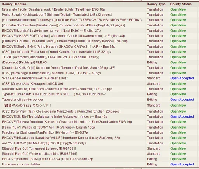Open the PLUS-Y Vol. 18 English 100p bounty

pos(49,127)
